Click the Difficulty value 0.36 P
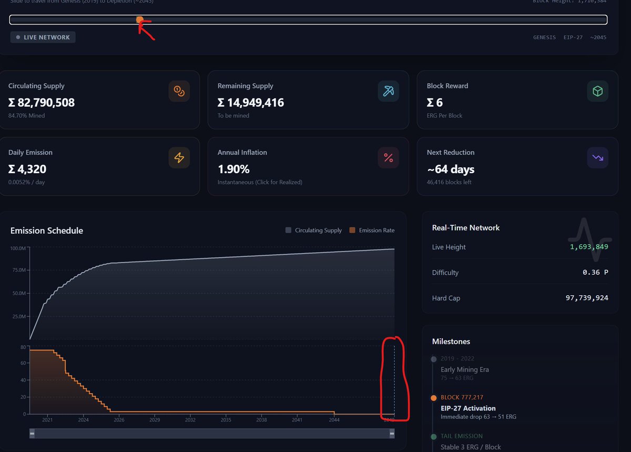 595,273
